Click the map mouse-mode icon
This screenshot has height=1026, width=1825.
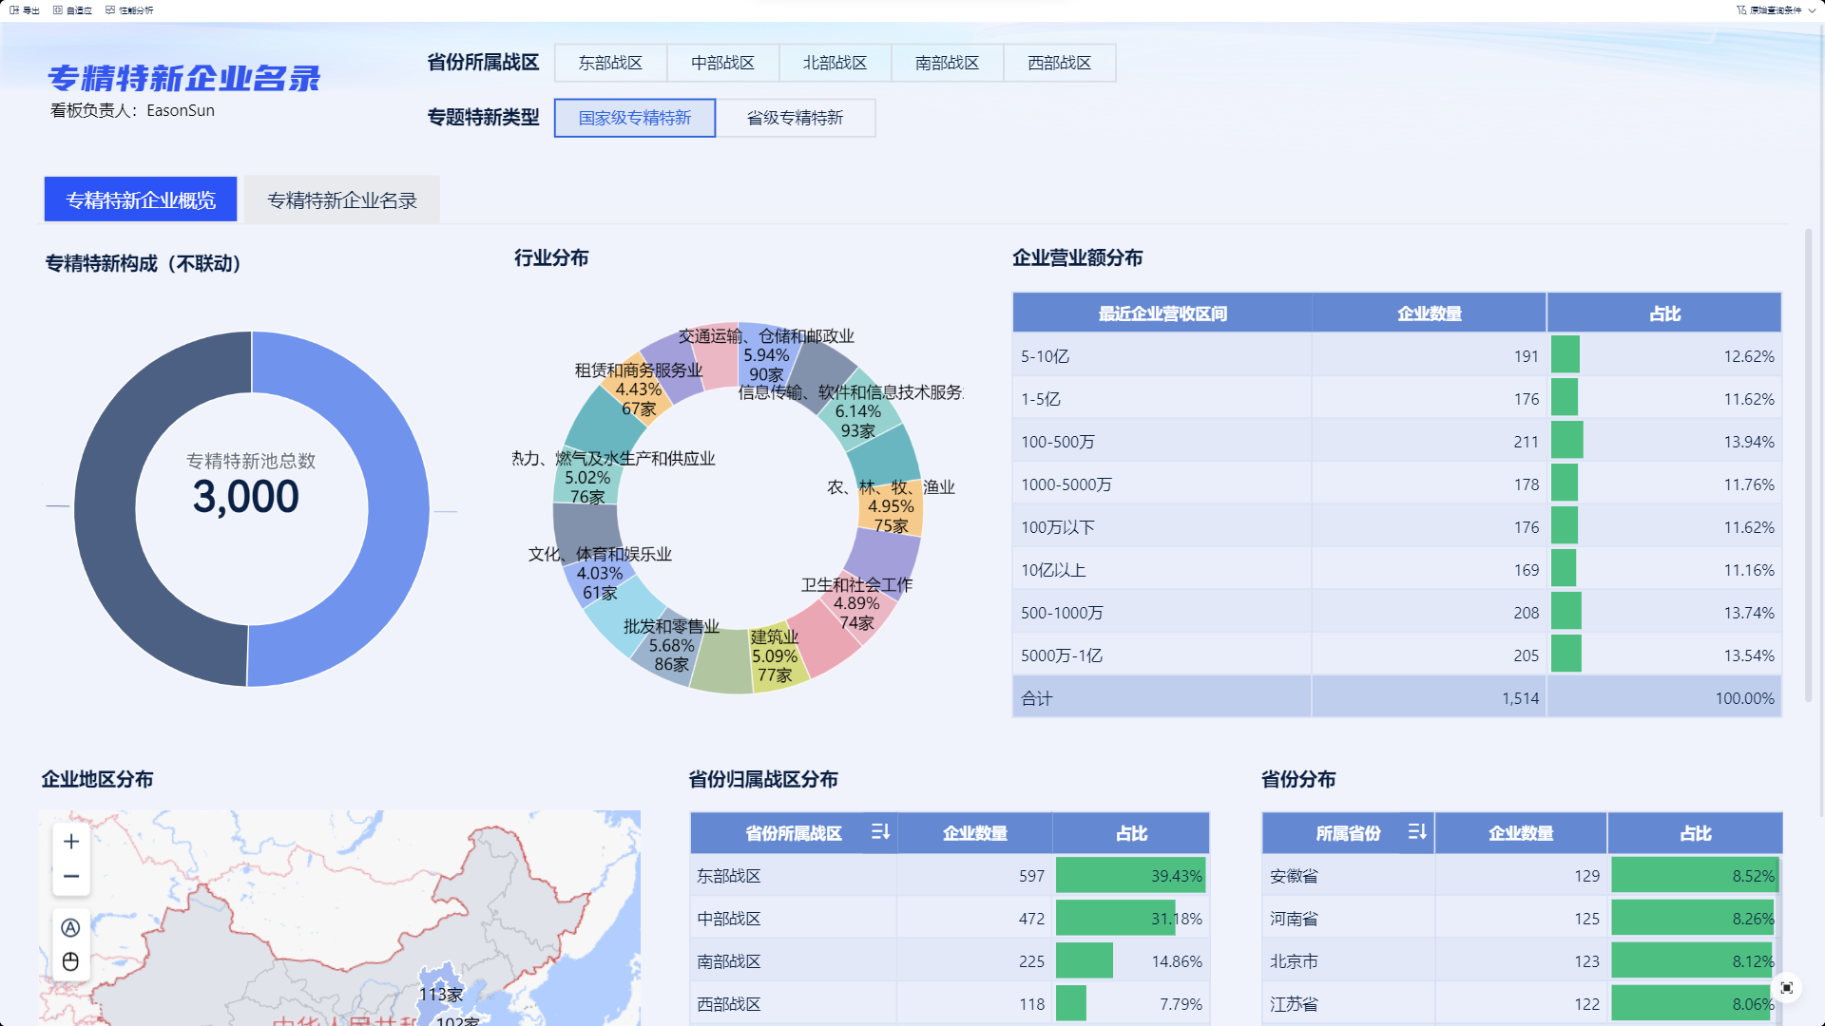[x=70, y=962]
